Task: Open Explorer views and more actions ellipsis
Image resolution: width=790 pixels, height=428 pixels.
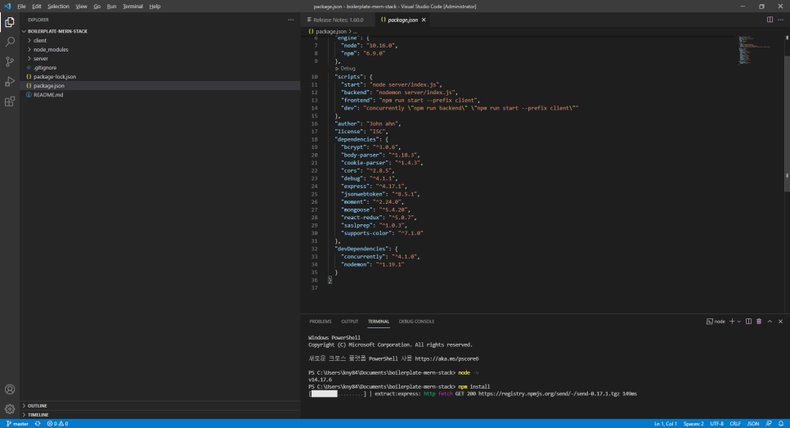Action: coord(290,20)
